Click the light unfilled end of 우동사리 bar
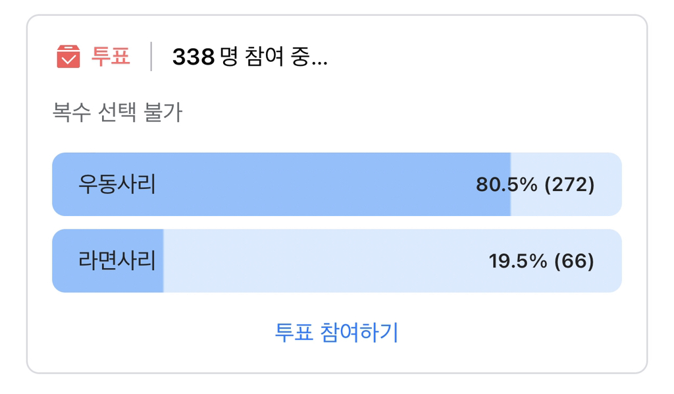674x394 pixels. click(x=566, y=184)
